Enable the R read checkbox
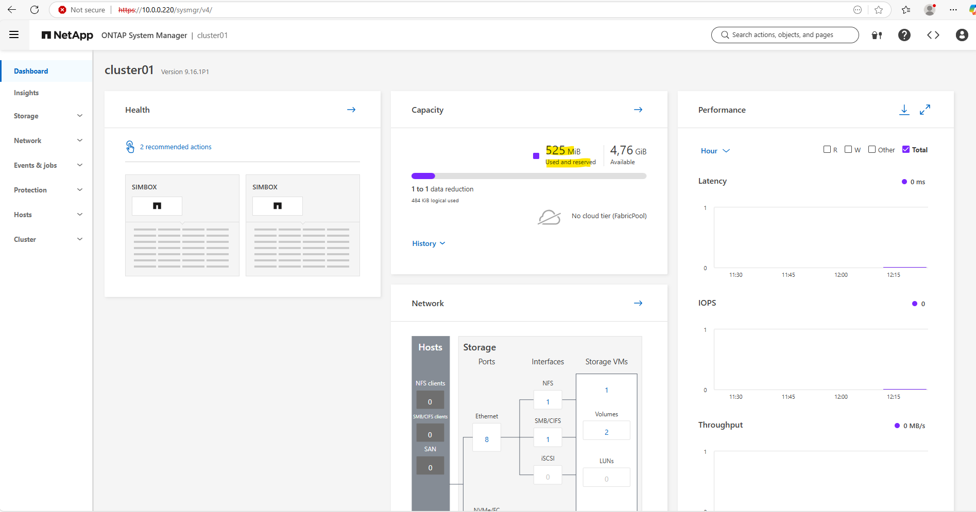The width and height of the screenshot is (976, 512). [827, 149]
